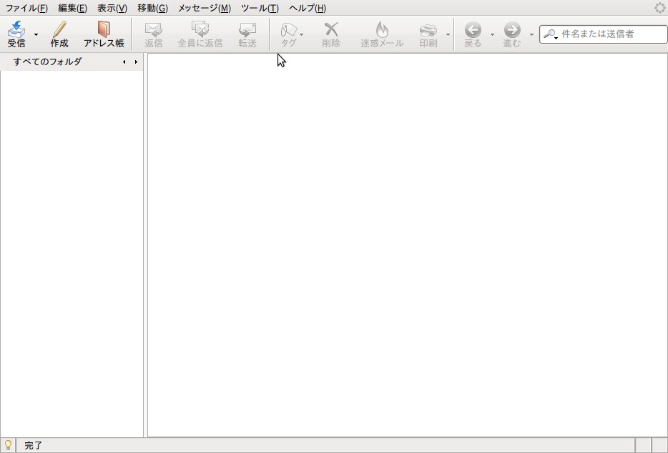Open the メッセージ(M) menu
The image size is (668, 453).
[204, 8]
